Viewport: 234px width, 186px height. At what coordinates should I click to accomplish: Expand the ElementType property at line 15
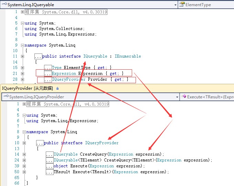pos(22,68)
